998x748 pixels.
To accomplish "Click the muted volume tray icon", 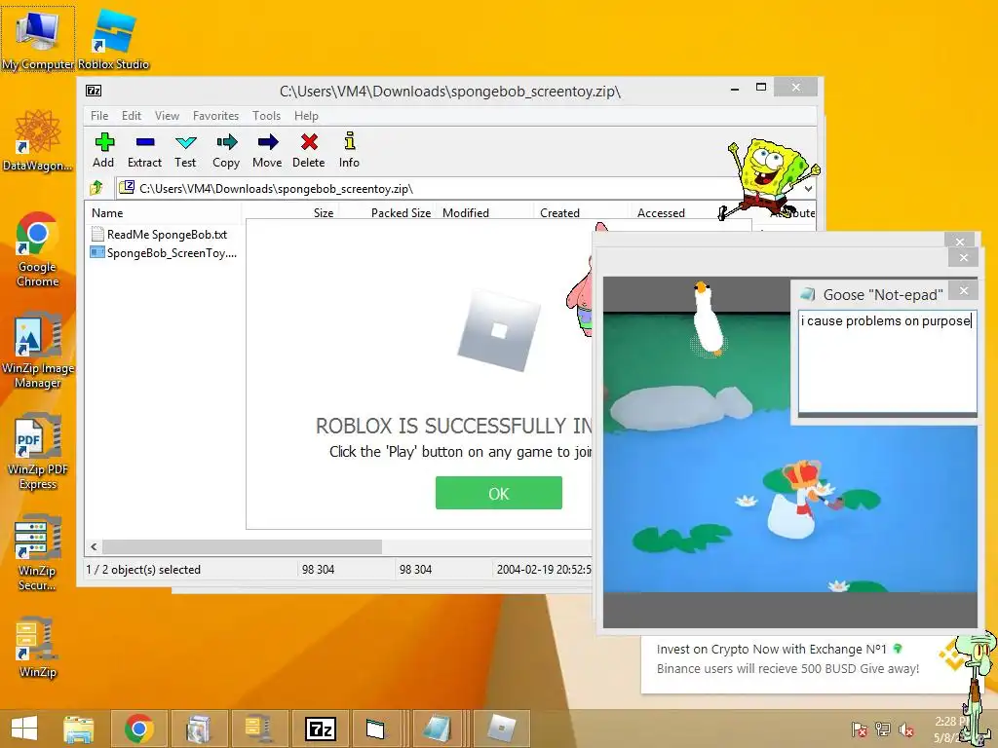I will (x=906, y=729).
